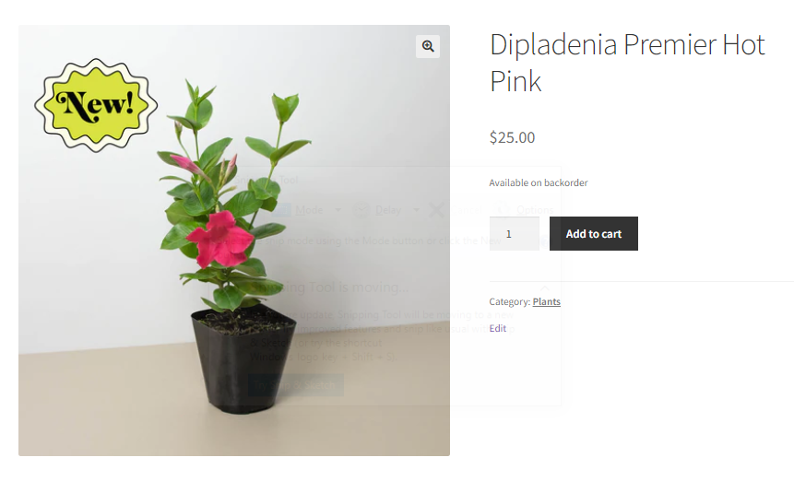
Task: Click the faded Try Snip & Sketch button
Action: 296,385
